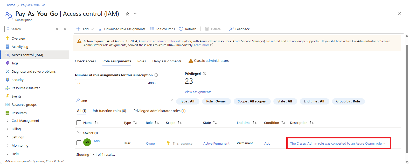
Task: Collapse the Owner (1) group
Action: [79, 132]
